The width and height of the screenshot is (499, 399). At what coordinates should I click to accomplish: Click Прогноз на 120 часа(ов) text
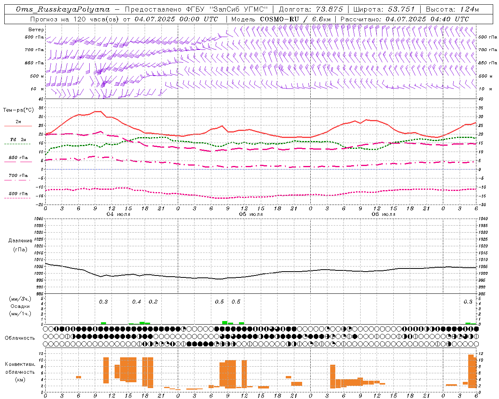(x=75, y=19)
